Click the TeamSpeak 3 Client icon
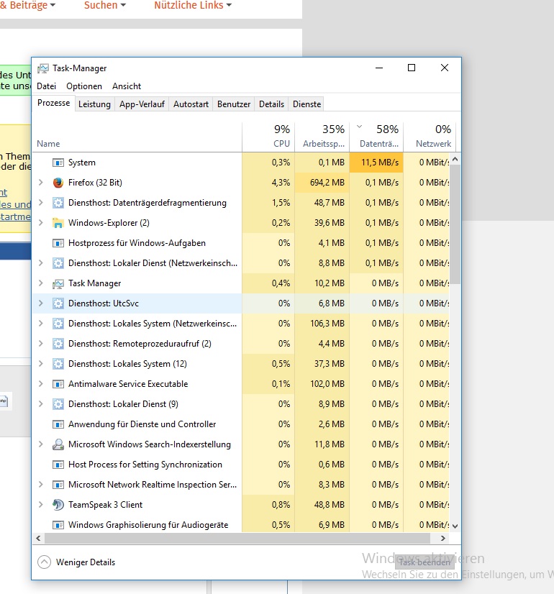The width and height of the screenshot is (554, 594). [58, 505]
